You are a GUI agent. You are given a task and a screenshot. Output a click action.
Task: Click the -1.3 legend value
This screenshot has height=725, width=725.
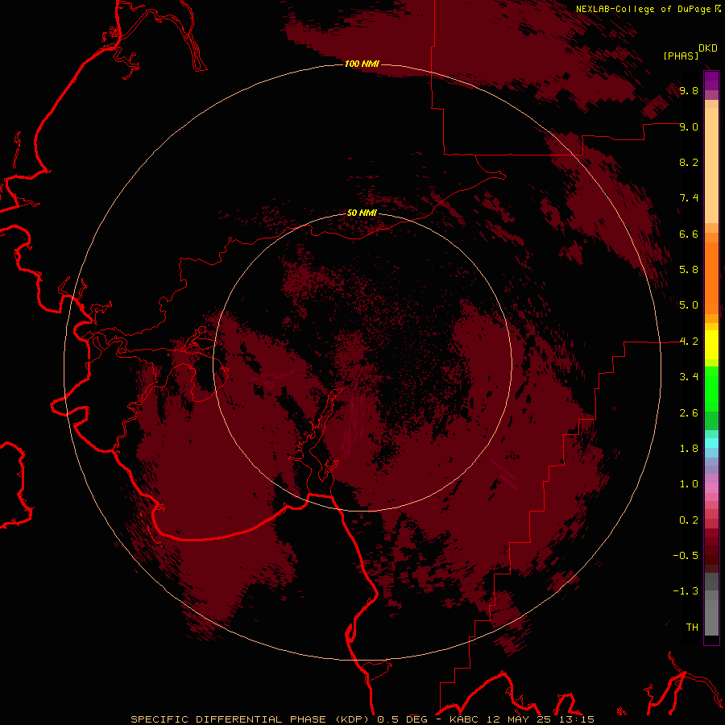(686, 591)
